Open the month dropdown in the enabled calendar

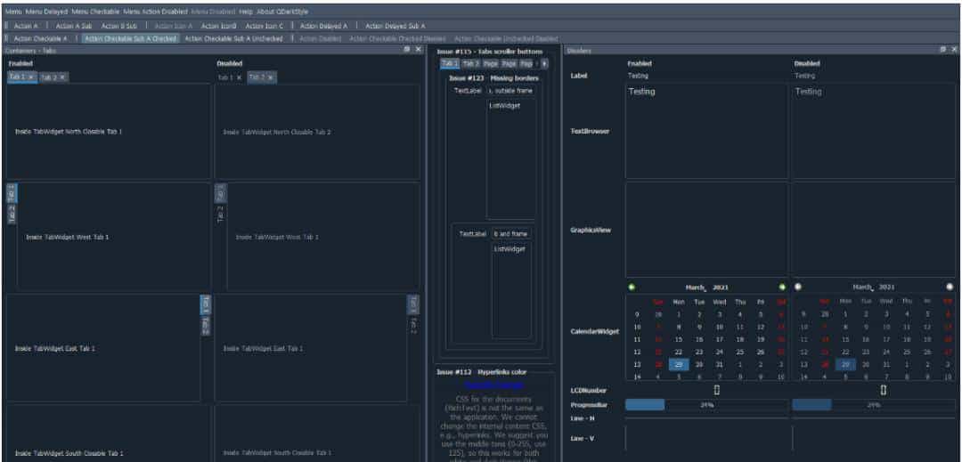point(697,287)
